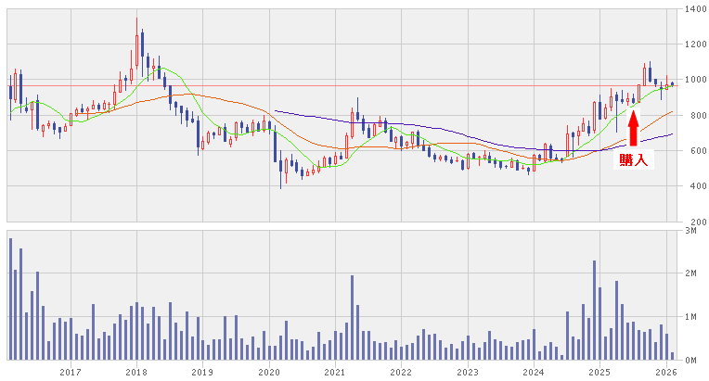Image resolution: width=709 pixels, height=381 pixels.
Task: Click the highest volume bar near 2025
Action: [x=594, y=310]
